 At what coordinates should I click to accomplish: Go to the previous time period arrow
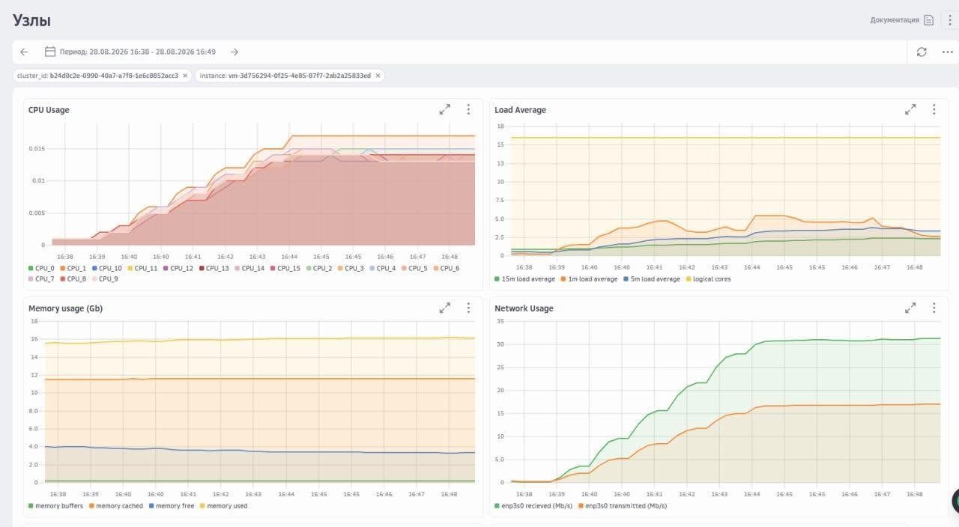pyautogui.click(x=24, y=52)
